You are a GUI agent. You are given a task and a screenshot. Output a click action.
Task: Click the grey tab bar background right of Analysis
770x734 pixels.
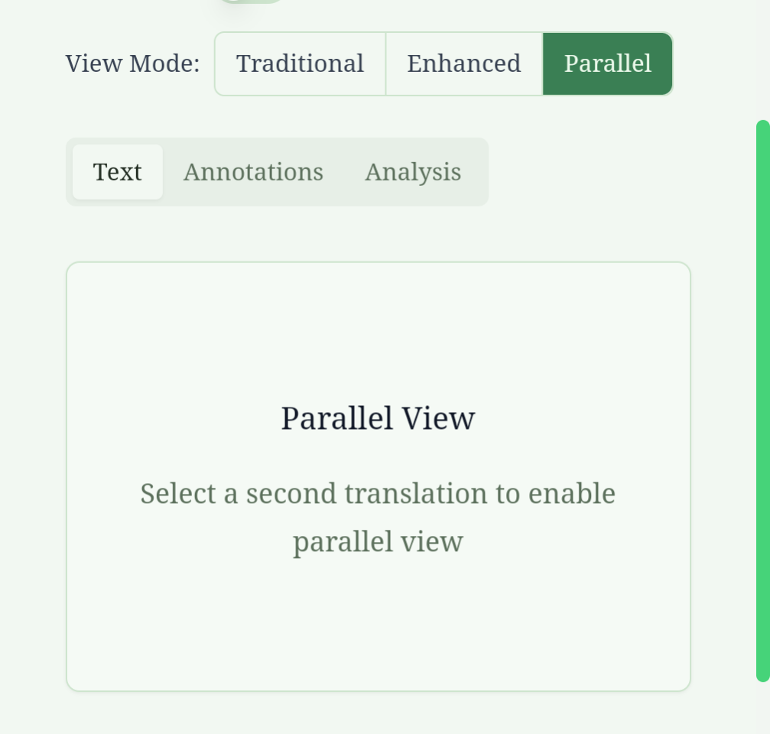pyautogui.click(x=476, y=172)
